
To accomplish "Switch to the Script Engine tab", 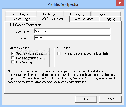I will point(21,14).
